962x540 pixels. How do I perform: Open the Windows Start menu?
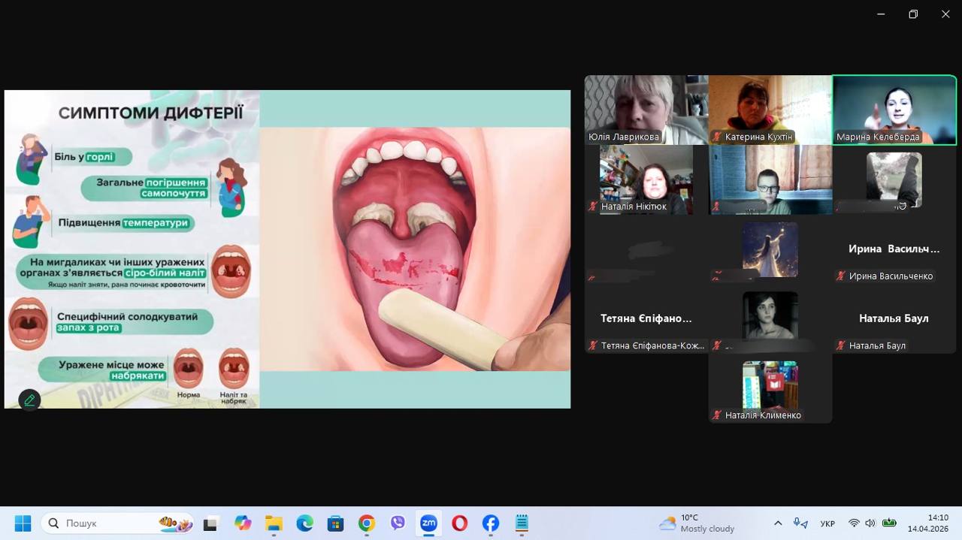(23, 523)
